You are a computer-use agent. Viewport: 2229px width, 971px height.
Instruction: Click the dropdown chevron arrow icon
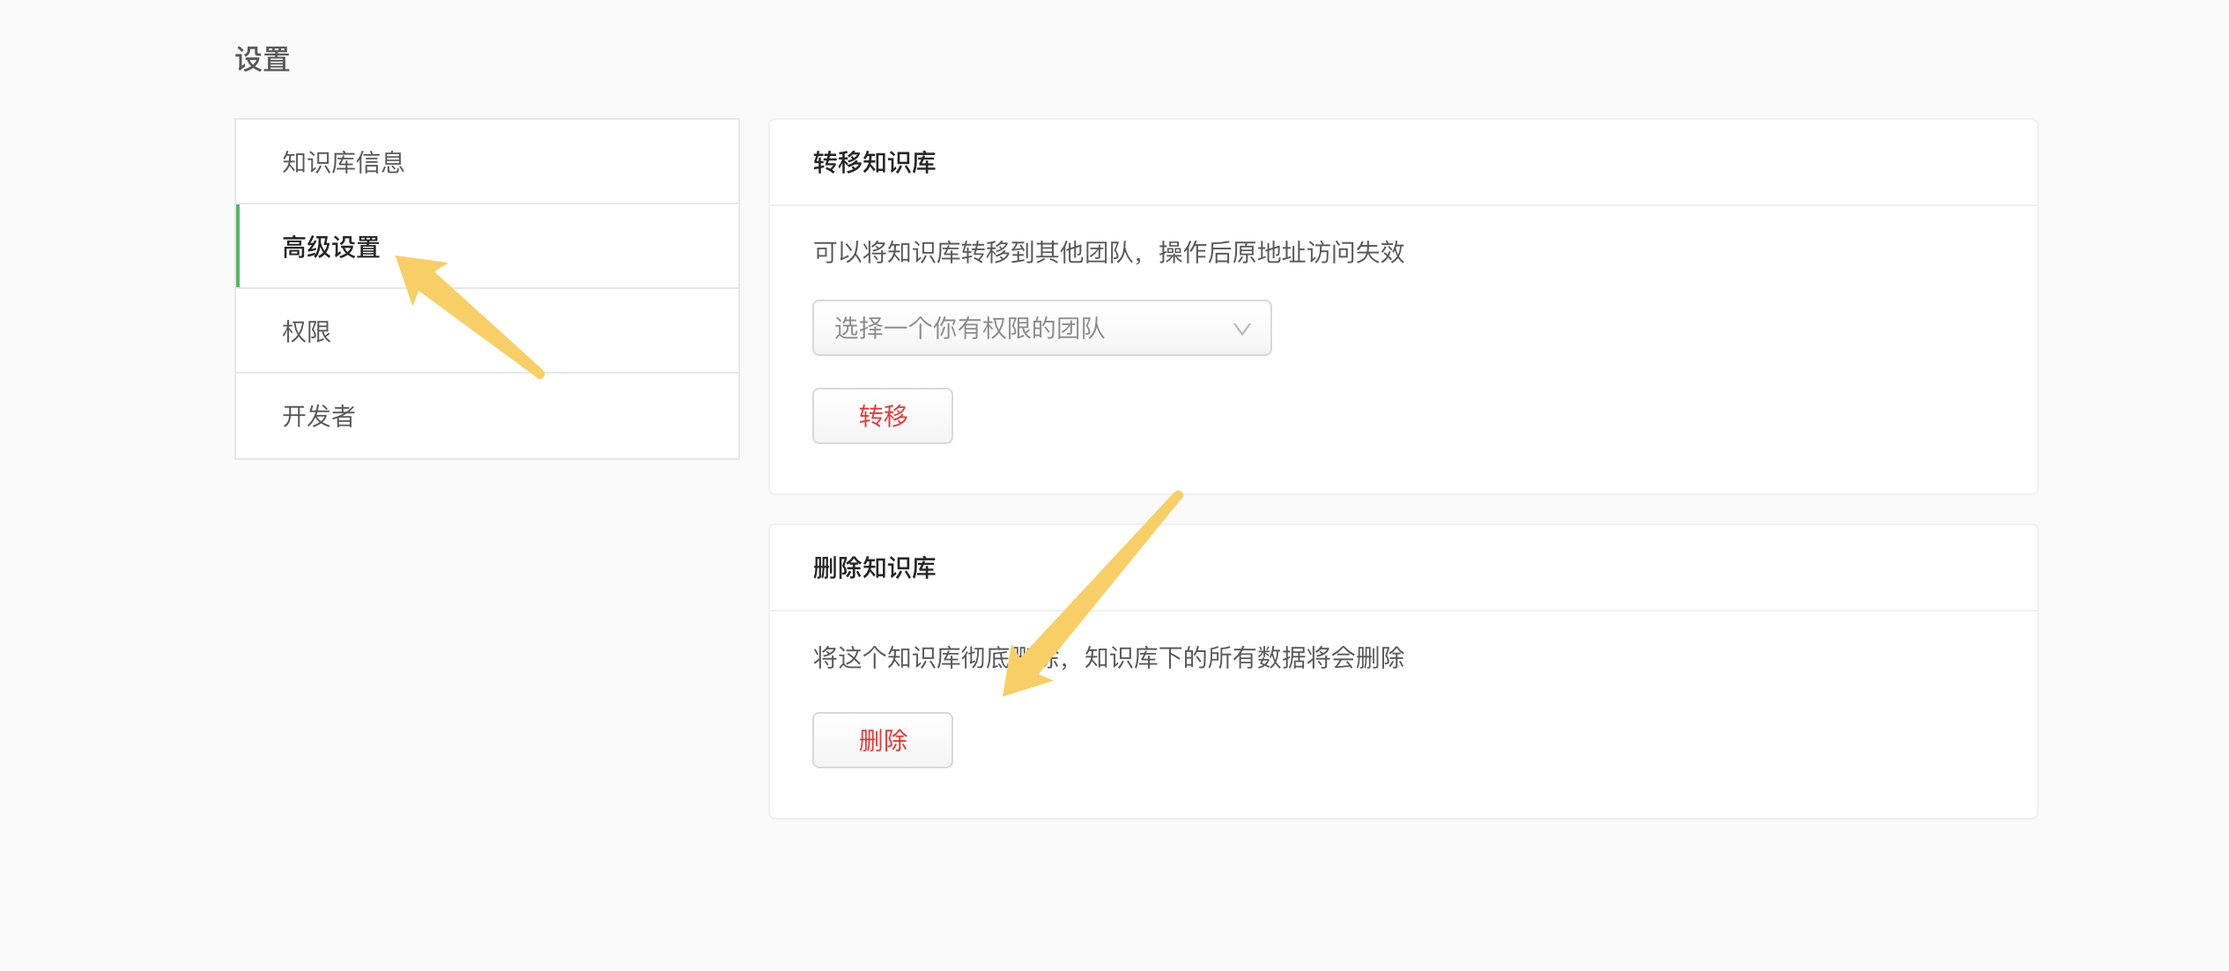pos(1241,329)
